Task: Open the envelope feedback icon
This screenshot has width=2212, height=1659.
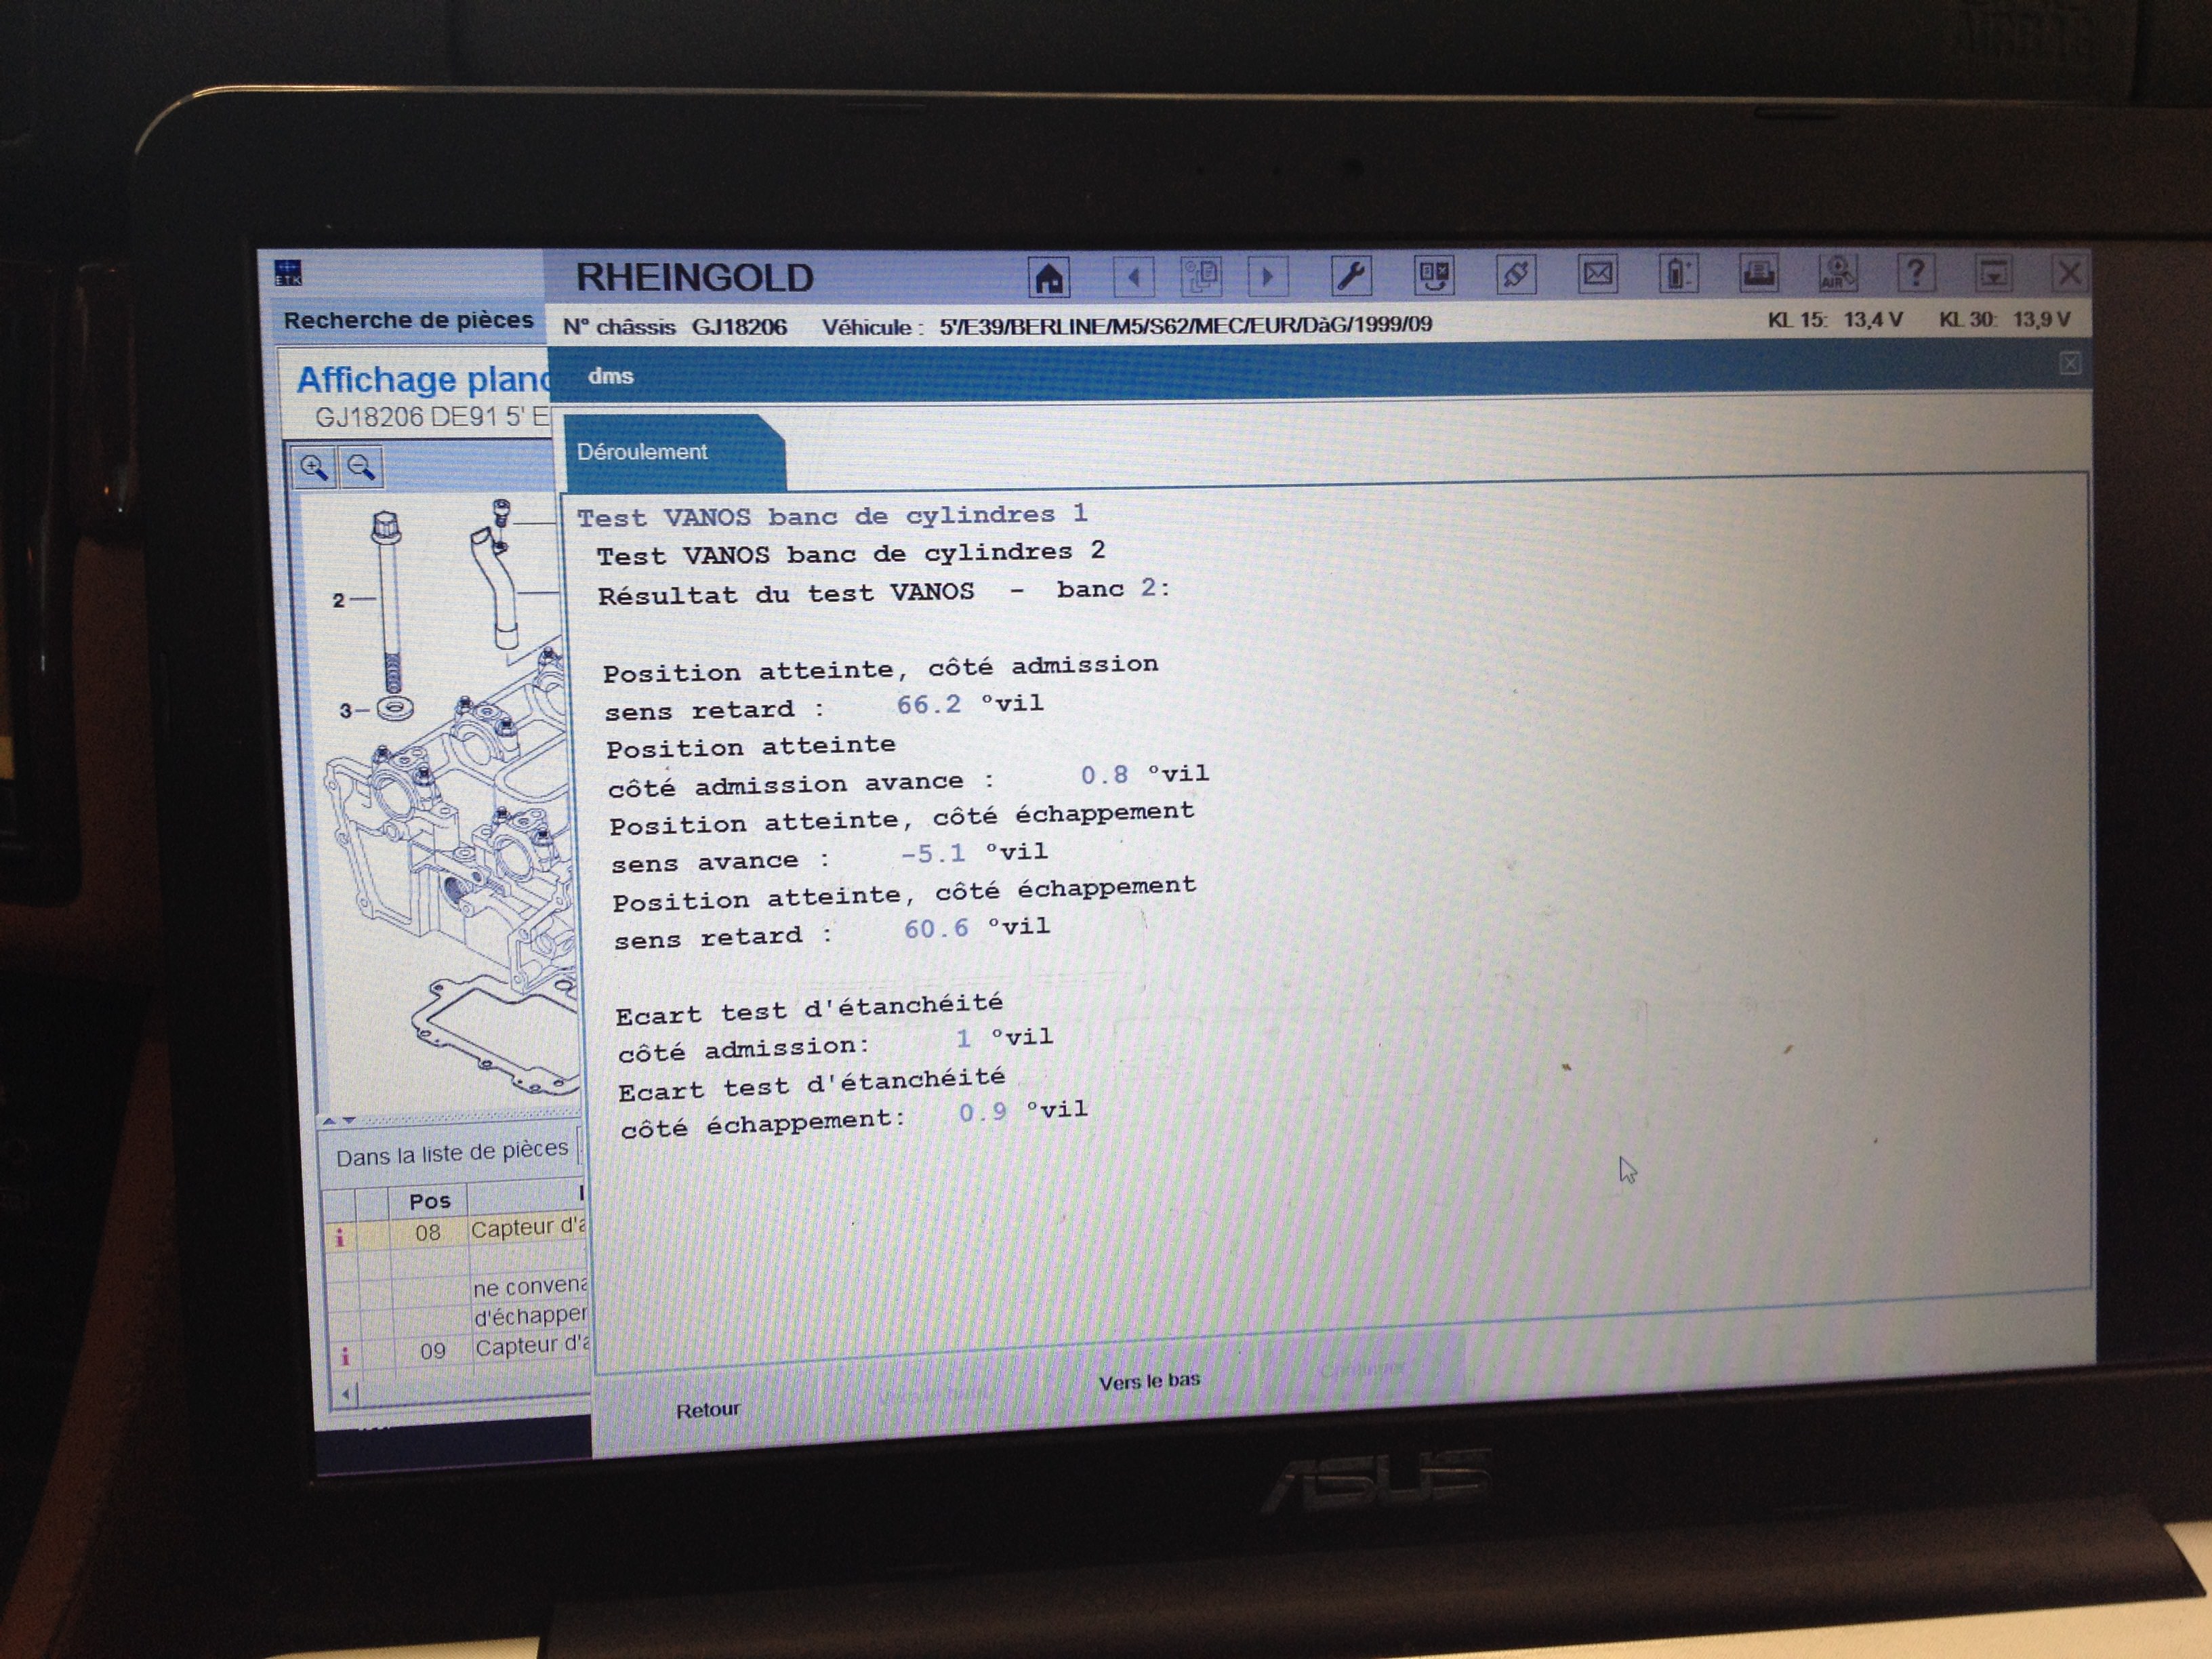Action: (x=1597, y=273)
